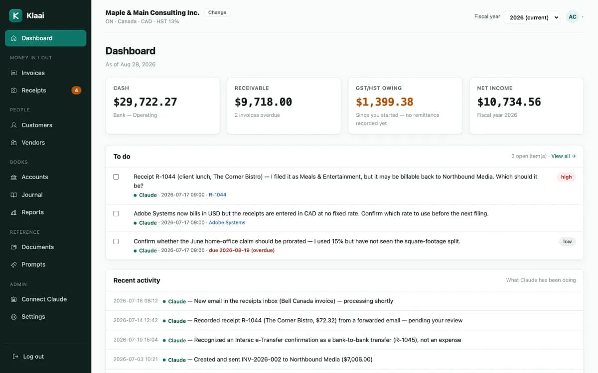This screenshot has height=373, width=598.
Task: Check off the receipt R-1044 to-do
Action: (116, 177)
